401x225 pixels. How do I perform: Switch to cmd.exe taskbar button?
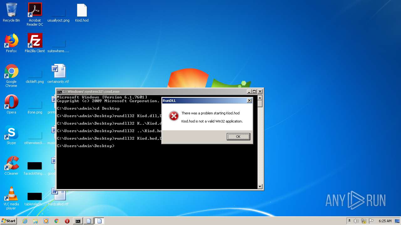(x=78, y=221)
